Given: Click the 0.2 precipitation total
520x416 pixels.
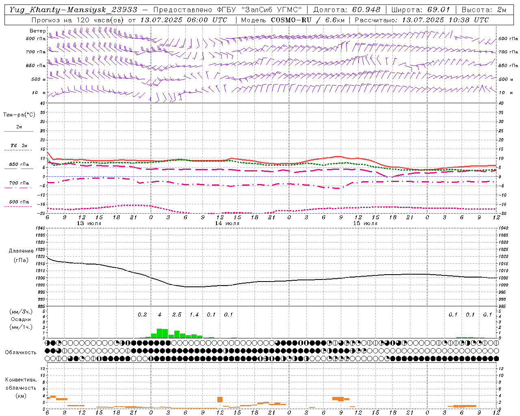Looking at the screenshot, I should (142, 315).
